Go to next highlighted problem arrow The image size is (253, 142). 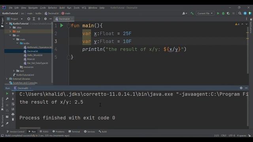coord(246,24)
